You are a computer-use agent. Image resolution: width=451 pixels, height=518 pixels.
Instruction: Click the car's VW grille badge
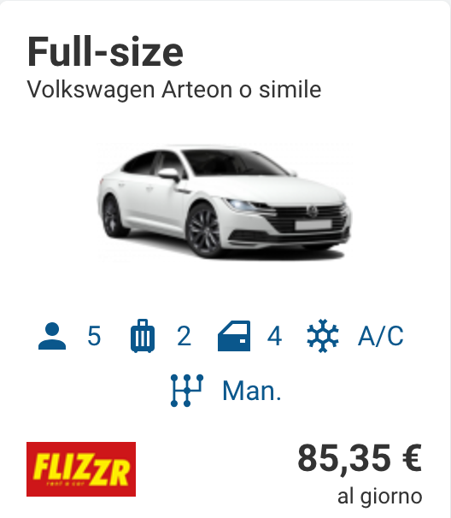coord(312,211)
